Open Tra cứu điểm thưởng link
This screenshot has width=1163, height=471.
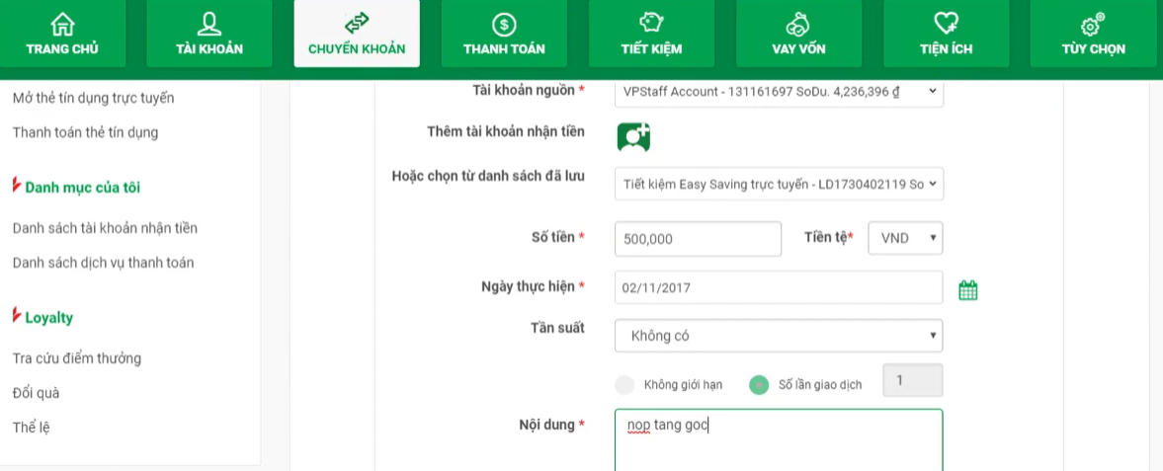pyautogui.click(x=77, y=358)
